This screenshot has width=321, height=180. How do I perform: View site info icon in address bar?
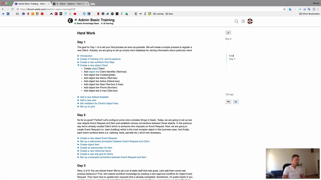point(18,9)
